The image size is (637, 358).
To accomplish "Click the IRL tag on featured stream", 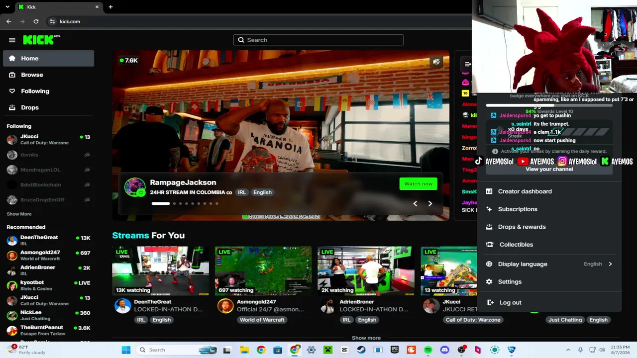I will 241,192.
